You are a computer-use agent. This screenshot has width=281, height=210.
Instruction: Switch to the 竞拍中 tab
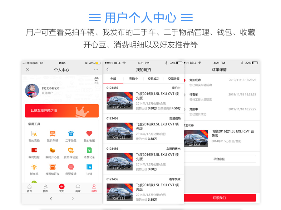click(x=133, y=79)
